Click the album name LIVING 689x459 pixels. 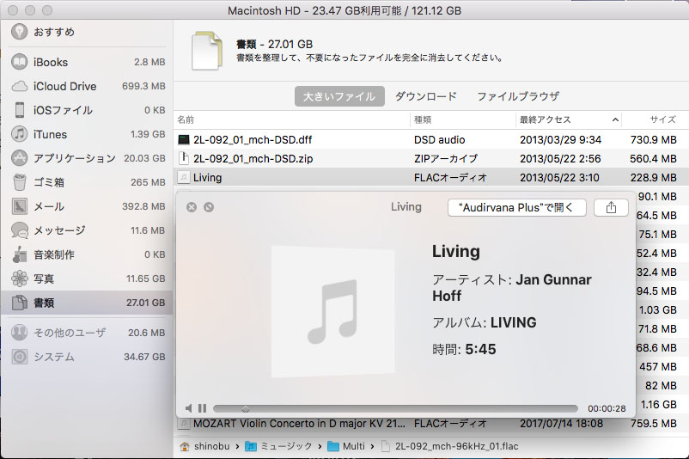point(513,322)
